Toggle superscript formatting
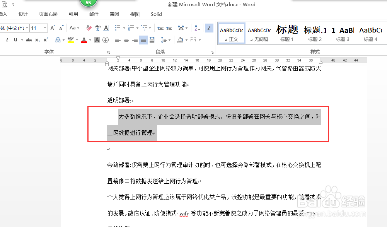 pyautogui.click(x=46, y=40)
